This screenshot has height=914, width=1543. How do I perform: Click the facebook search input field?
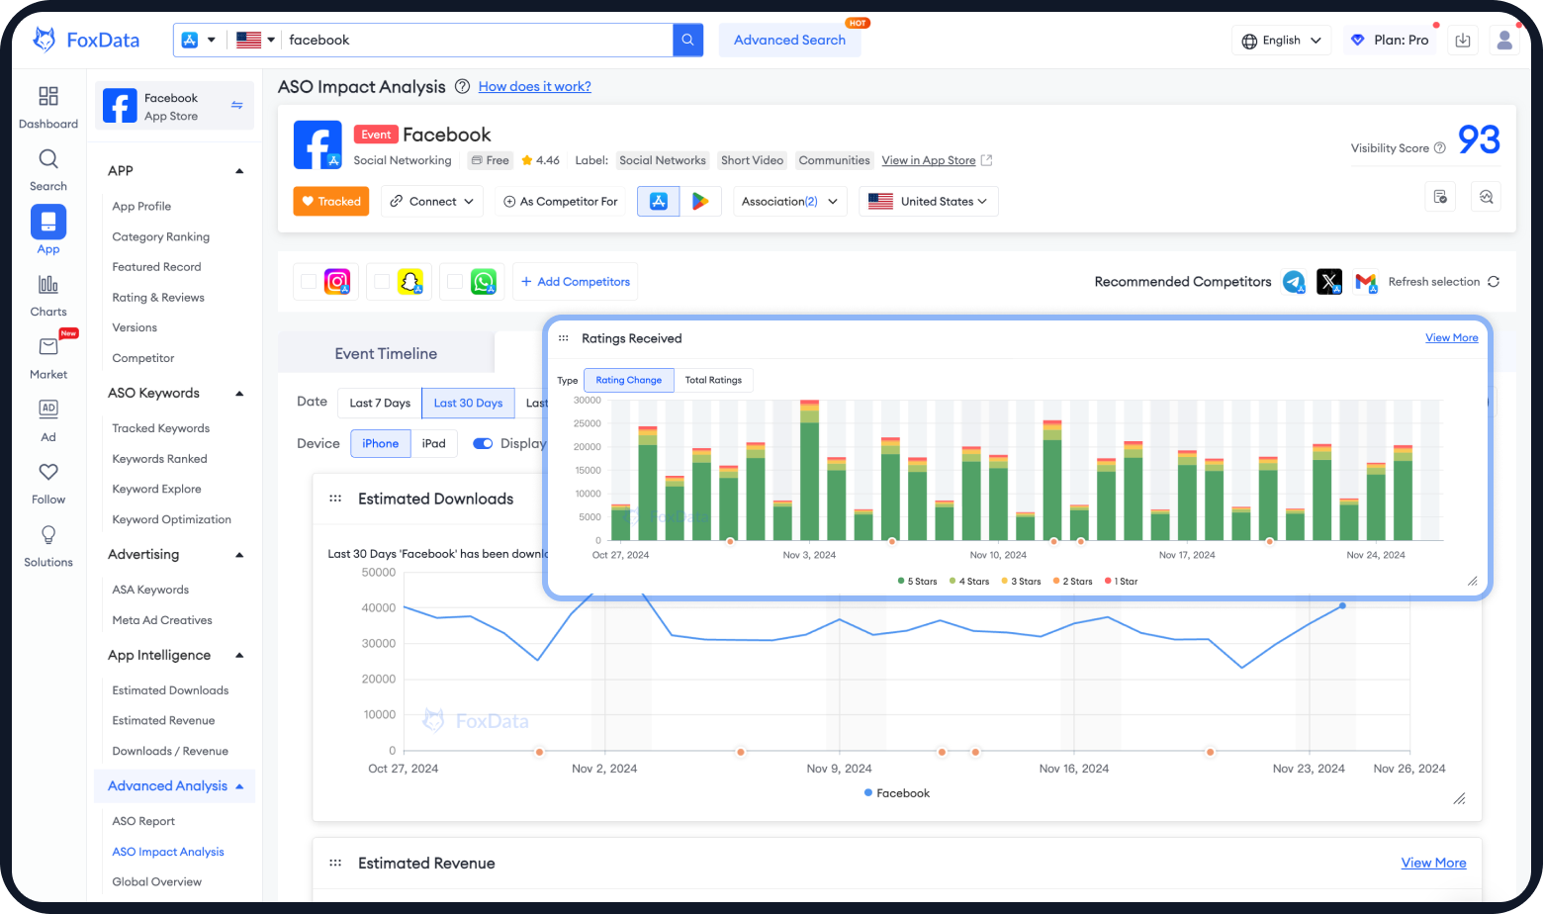click(x=478, y=41)
